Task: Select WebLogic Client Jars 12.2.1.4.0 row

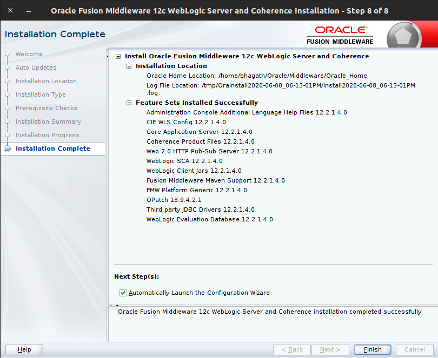Action: click(194, 171)
